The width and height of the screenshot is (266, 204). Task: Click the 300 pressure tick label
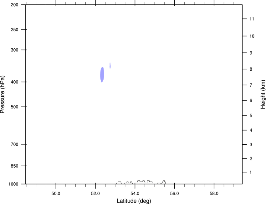pos(14,50)
